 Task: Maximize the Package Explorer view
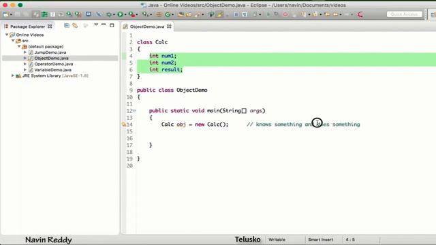pos(112,25)
